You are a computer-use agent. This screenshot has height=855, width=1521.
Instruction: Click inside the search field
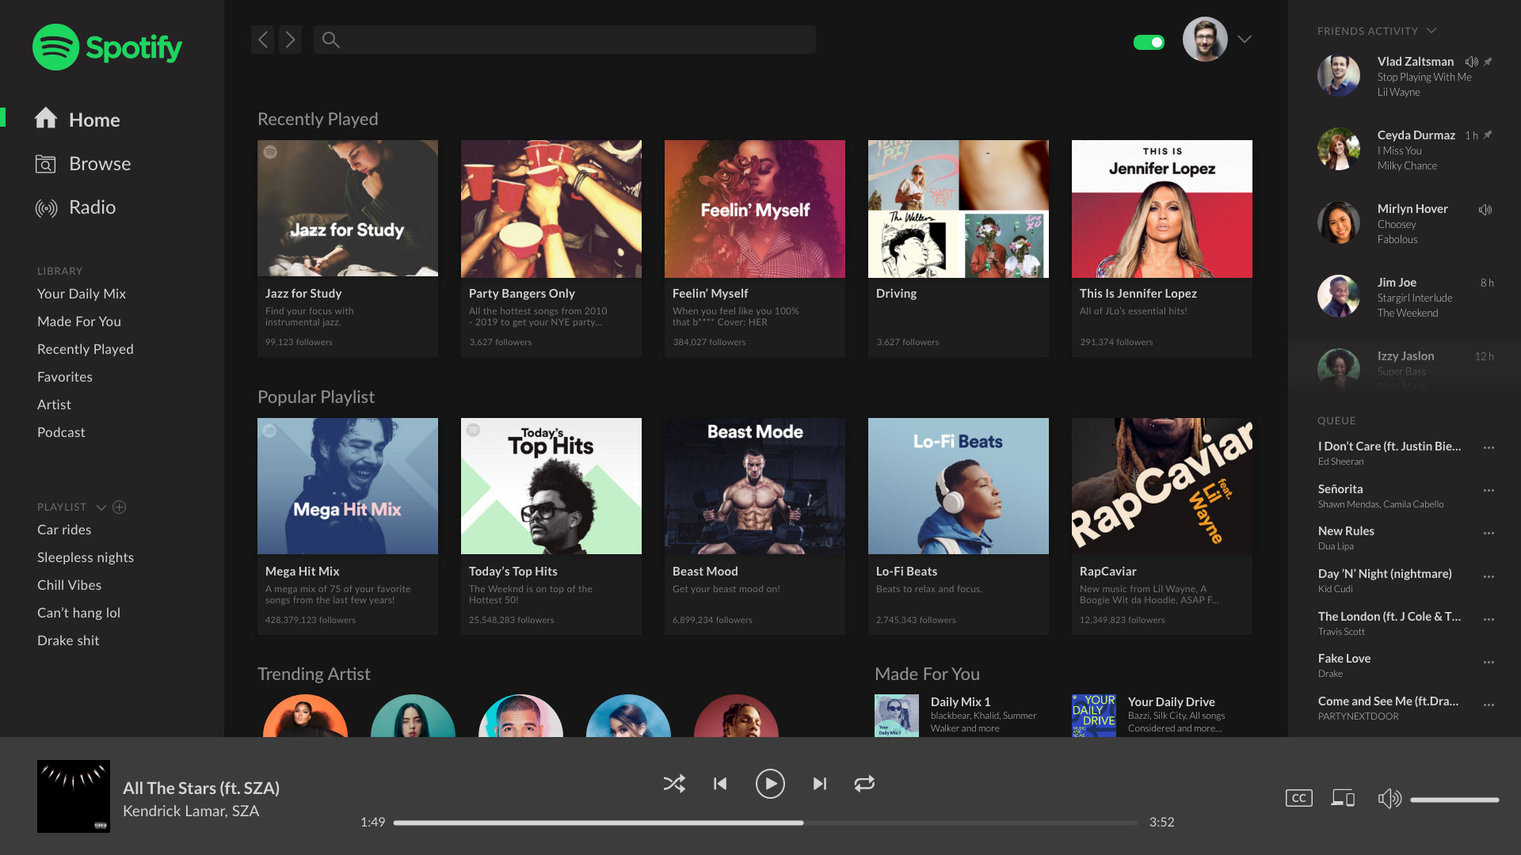click(x=564, y=40)
